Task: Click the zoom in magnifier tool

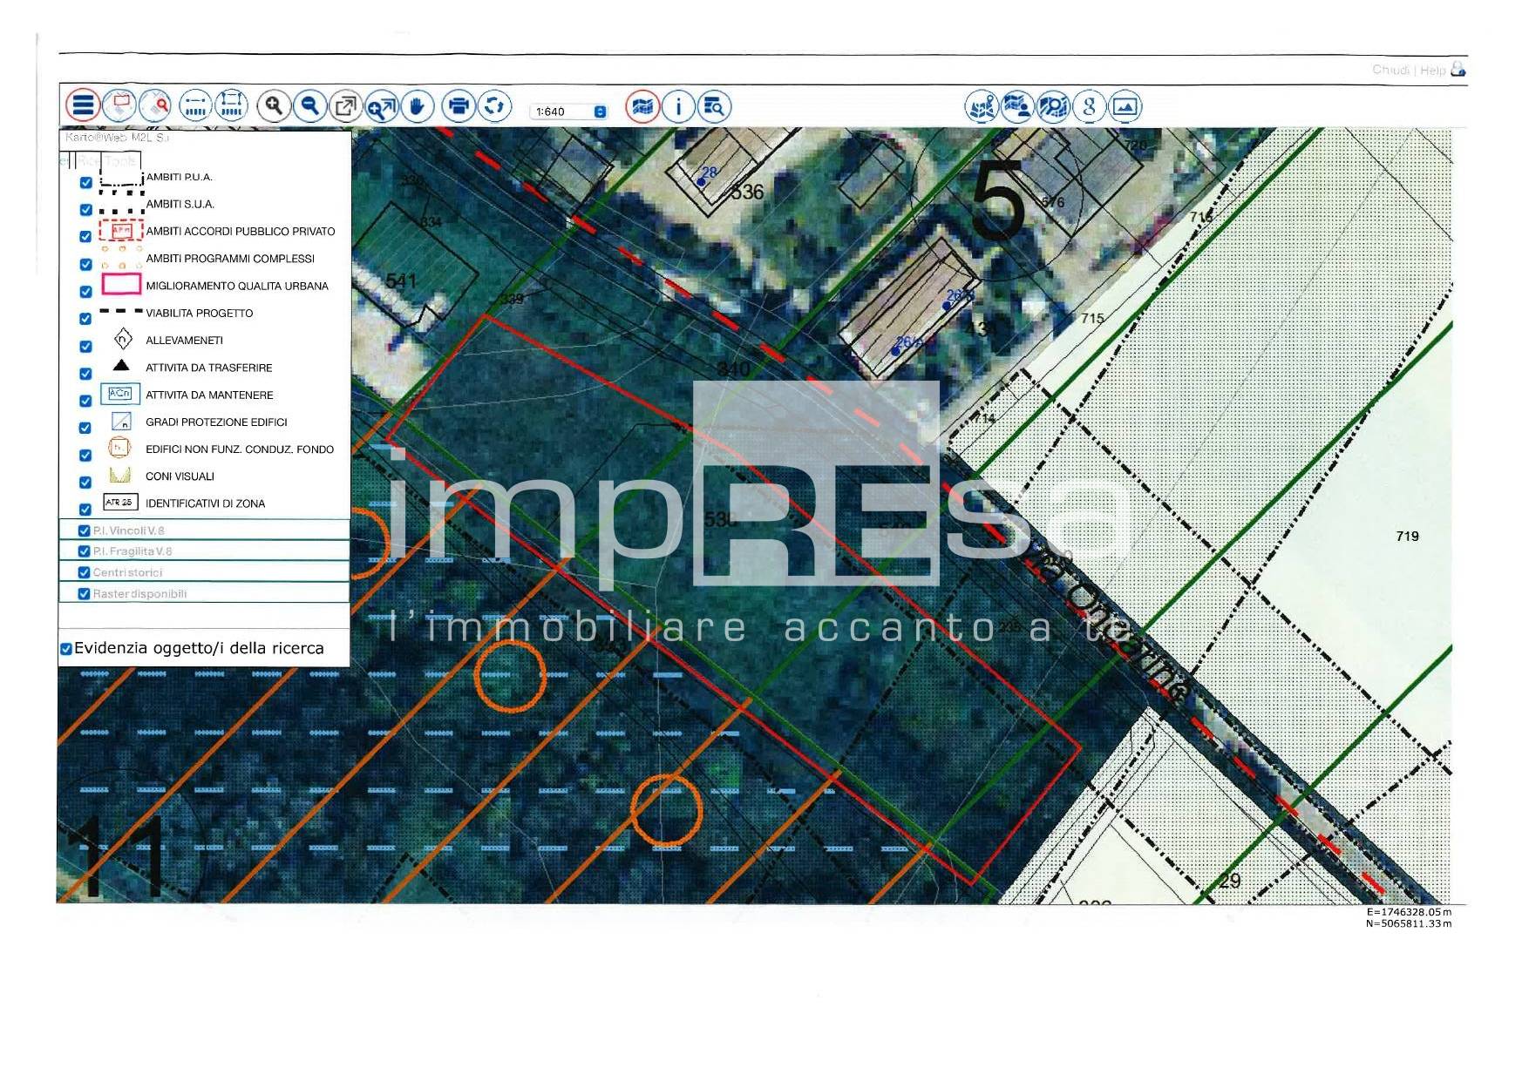Action: [274, 106]
